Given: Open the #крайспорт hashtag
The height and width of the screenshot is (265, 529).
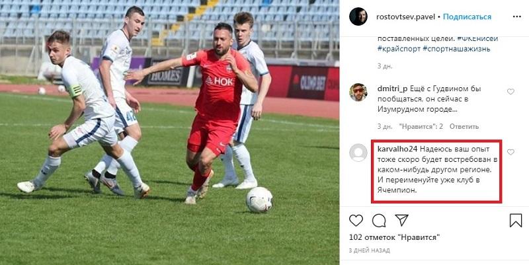Looking at the screenshot, I should click(x=399, y=49).
